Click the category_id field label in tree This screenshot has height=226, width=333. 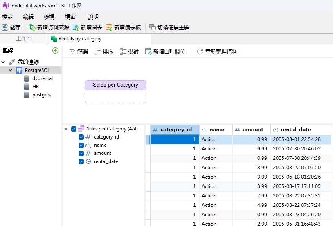(x=106, y=137)
